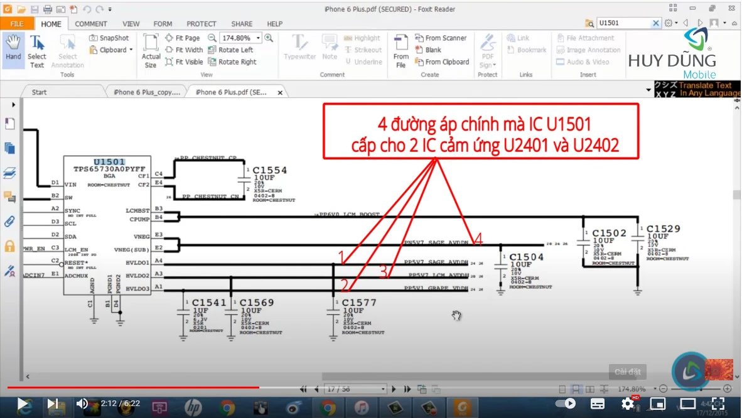742x418 pixels.
Task: Expand the Clipboard dropdown
Action: click(131, 50)
